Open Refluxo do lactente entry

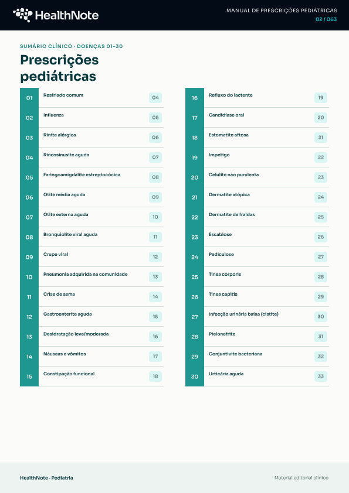257,98
